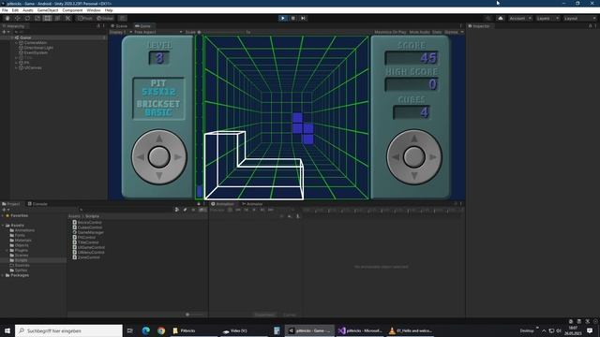Open the File menu
The image size is (600, 337).
[x=5, y=10]
